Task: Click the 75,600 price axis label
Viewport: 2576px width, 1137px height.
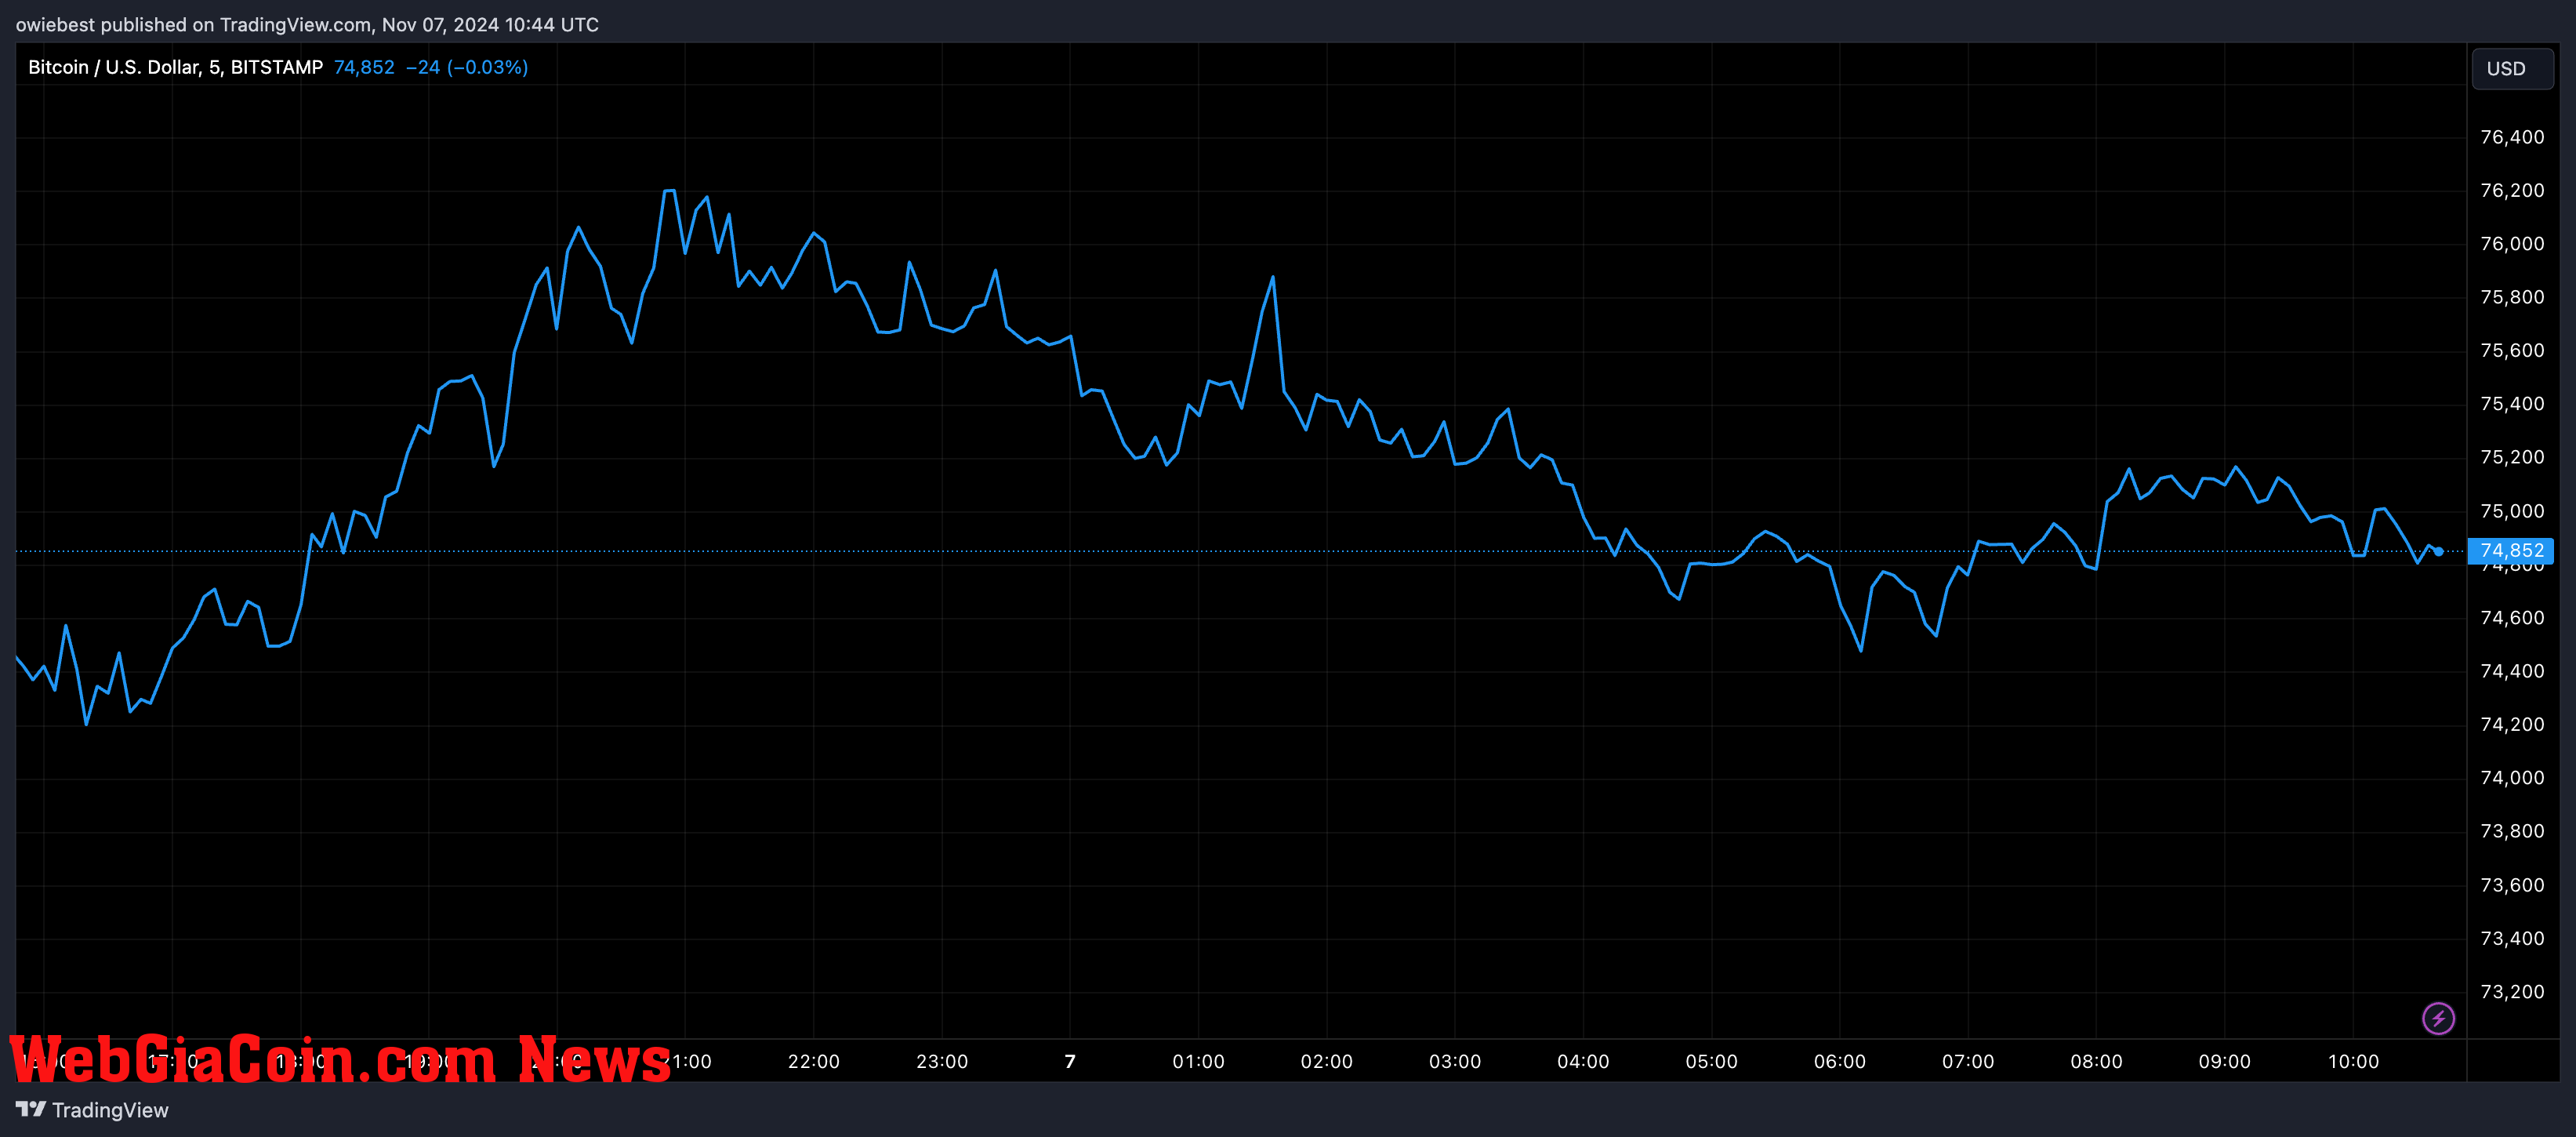Action: coord(2512,350)
